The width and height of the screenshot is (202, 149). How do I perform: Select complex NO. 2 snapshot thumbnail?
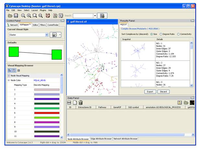(x=138, y=70)
